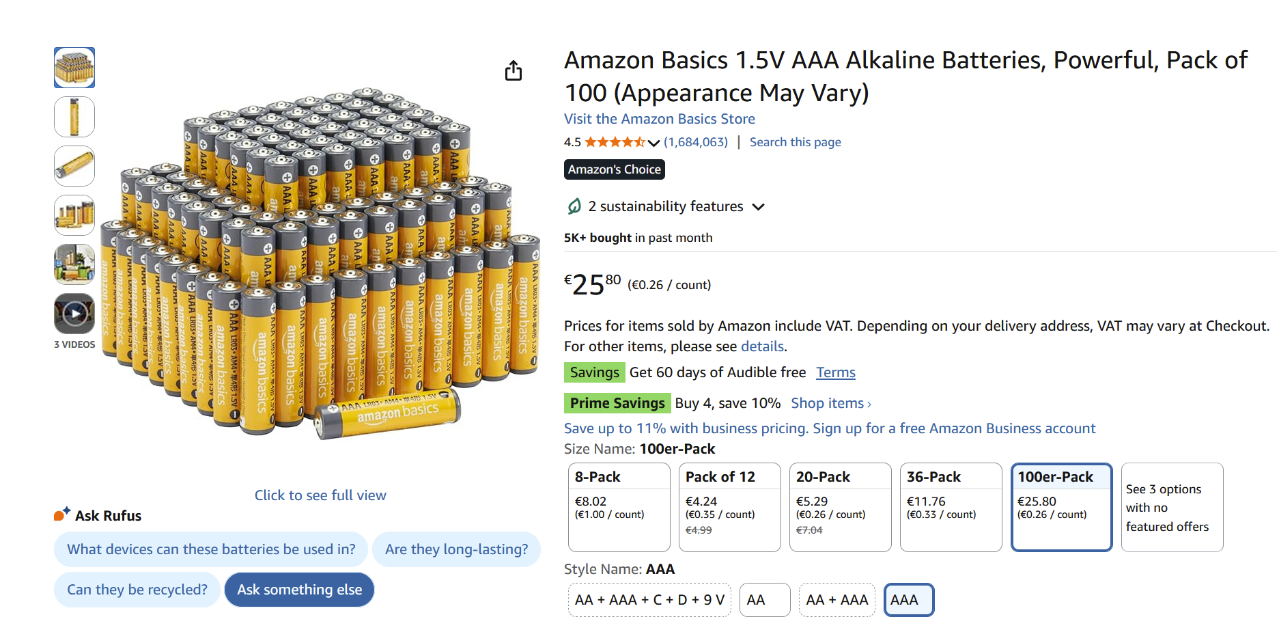
Task: Select the AA style option
Action: 764,600
